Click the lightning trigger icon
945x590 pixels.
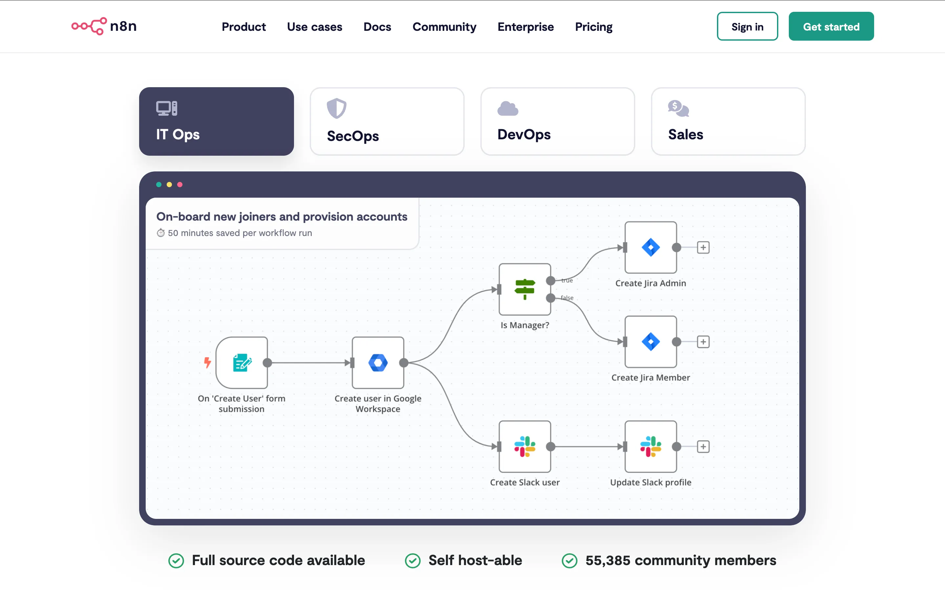point(207,363)
